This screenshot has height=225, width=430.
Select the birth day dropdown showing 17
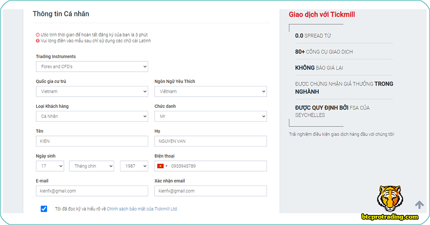click(50, 166)
